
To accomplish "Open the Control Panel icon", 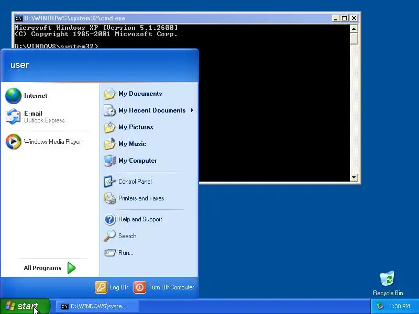I will pyautogui.click(x=109, y=182).
